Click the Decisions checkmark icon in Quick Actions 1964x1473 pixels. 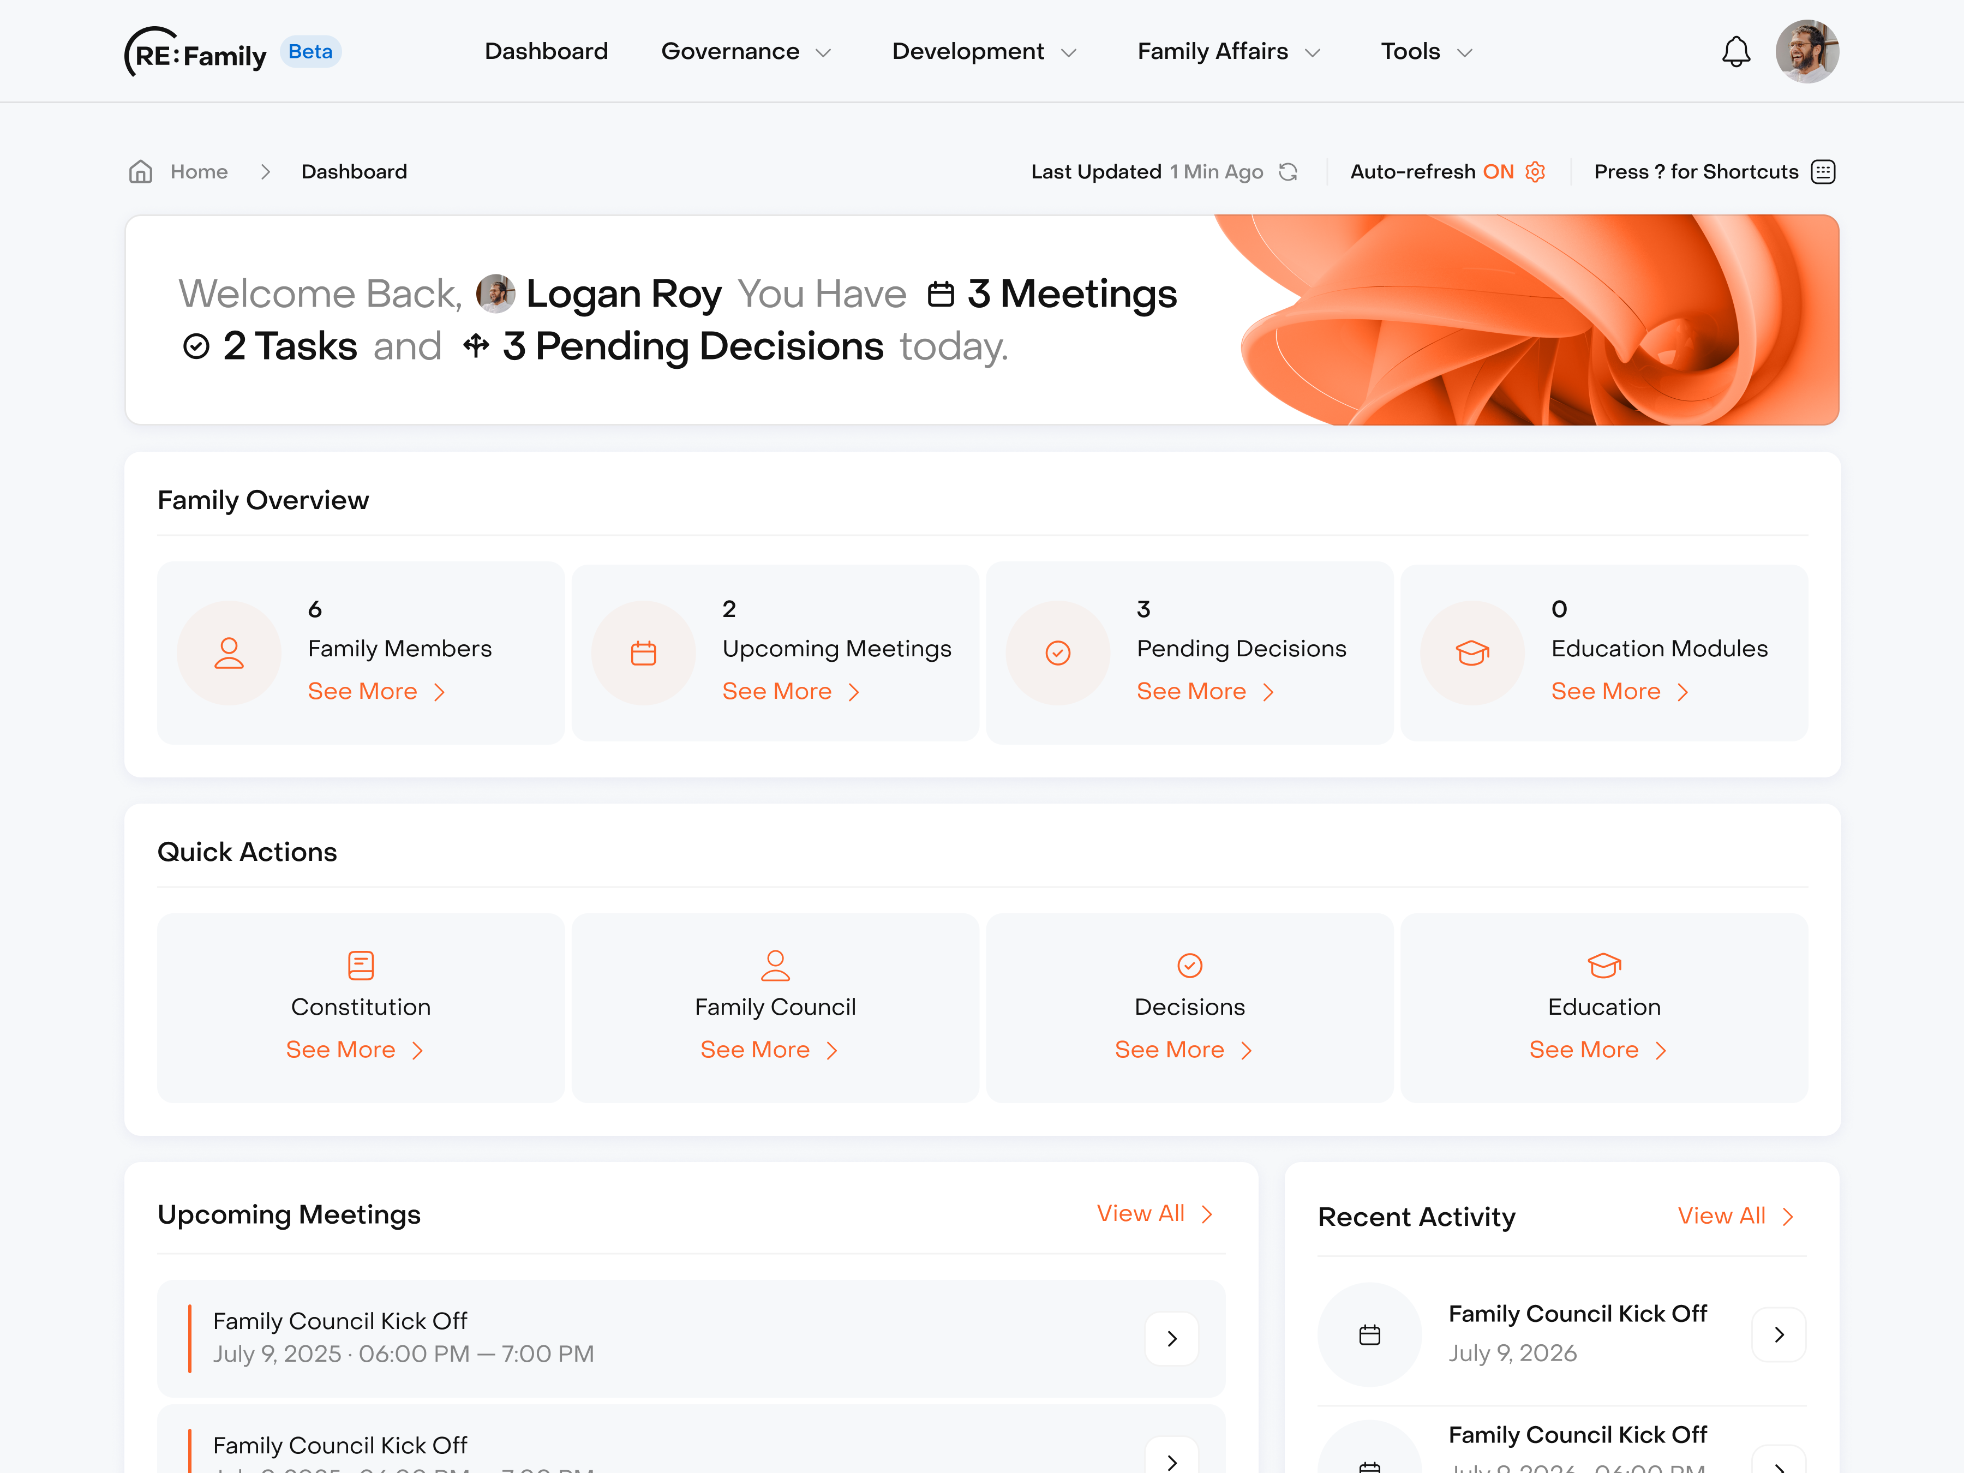pos(1189,965)
